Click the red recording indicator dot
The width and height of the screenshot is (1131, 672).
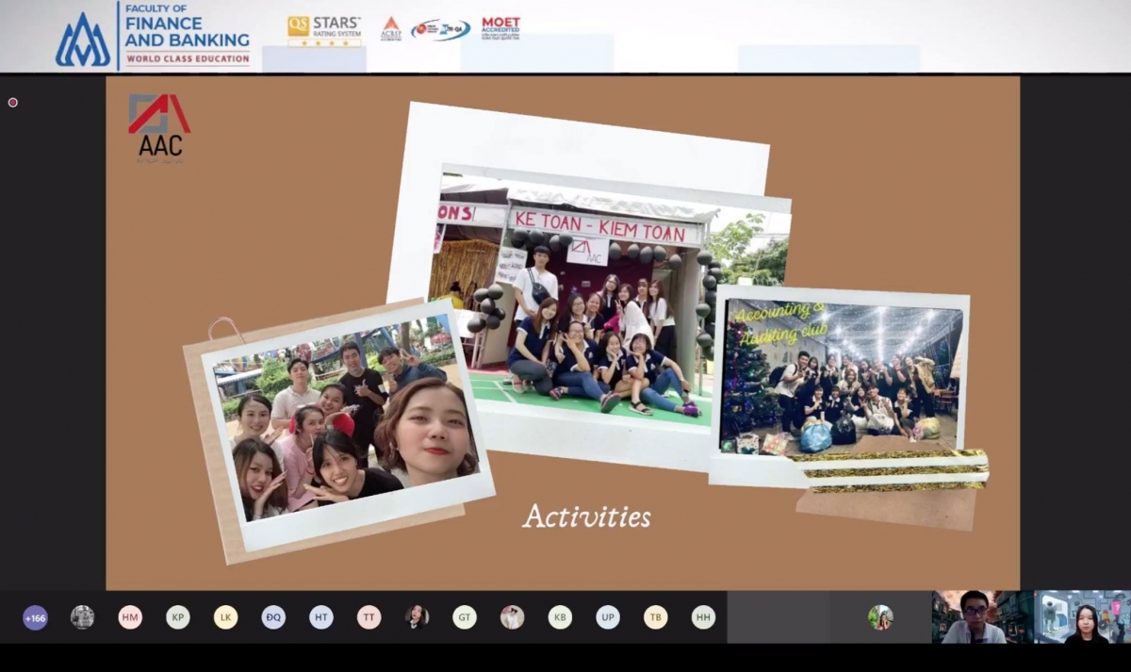13,103
